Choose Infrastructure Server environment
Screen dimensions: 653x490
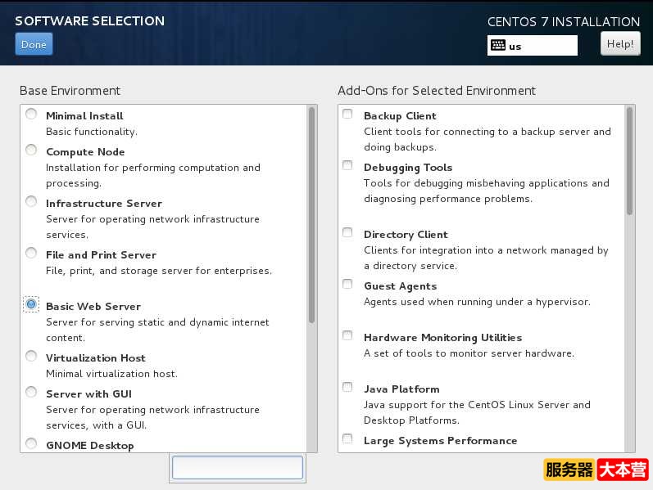31,201
